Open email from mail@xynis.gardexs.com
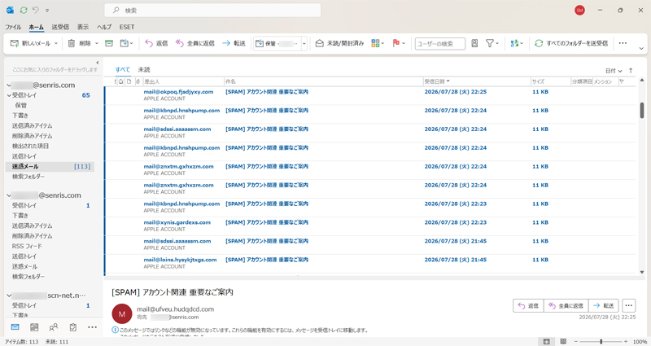 [x=370, y=226]
